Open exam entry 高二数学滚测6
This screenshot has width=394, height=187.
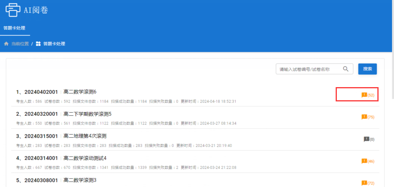point(80,92)
